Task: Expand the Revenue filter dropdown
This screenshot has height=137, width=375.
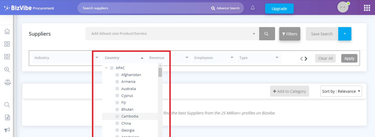Action: pyautogui.click(x=169, y=58)
